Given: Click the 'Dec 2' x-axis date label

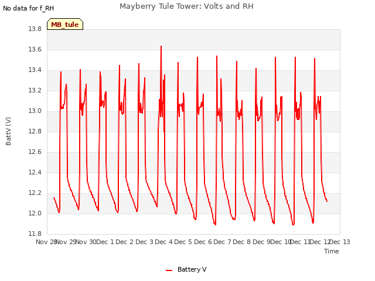Looking at the screenshot, I should pyautogui.click(x=125, y=242).
